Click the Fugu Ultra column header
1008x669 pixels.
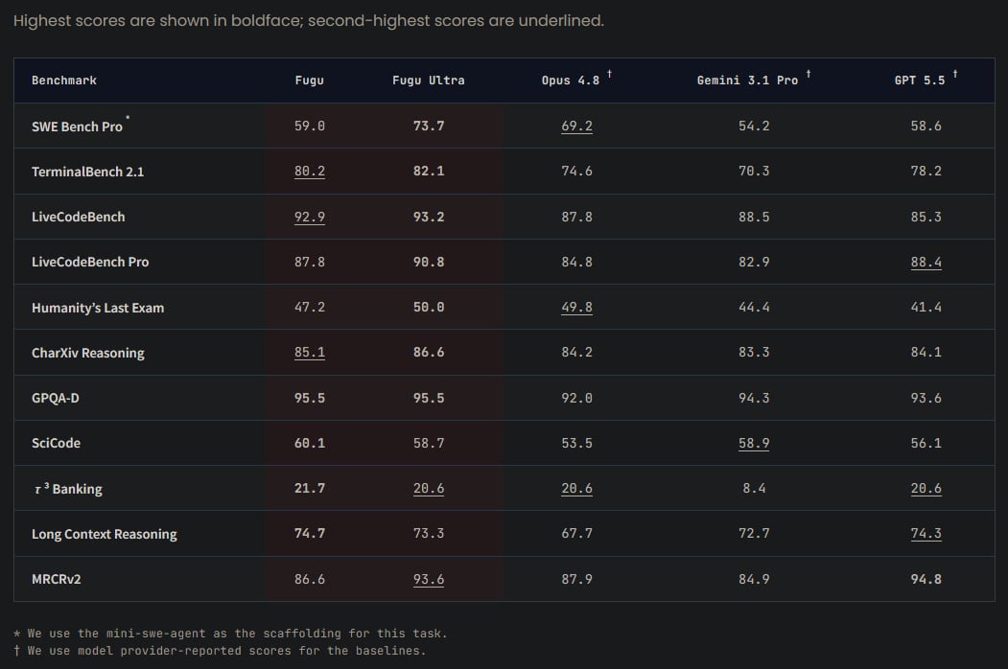(x=428, y=81)
